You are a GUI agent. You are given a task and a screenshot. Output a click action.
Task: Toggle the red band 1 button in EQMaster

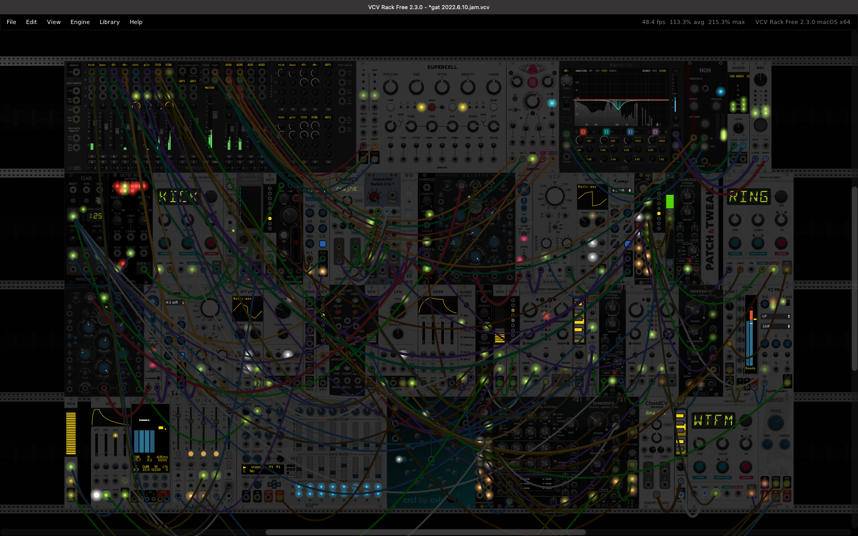point(583,132)
